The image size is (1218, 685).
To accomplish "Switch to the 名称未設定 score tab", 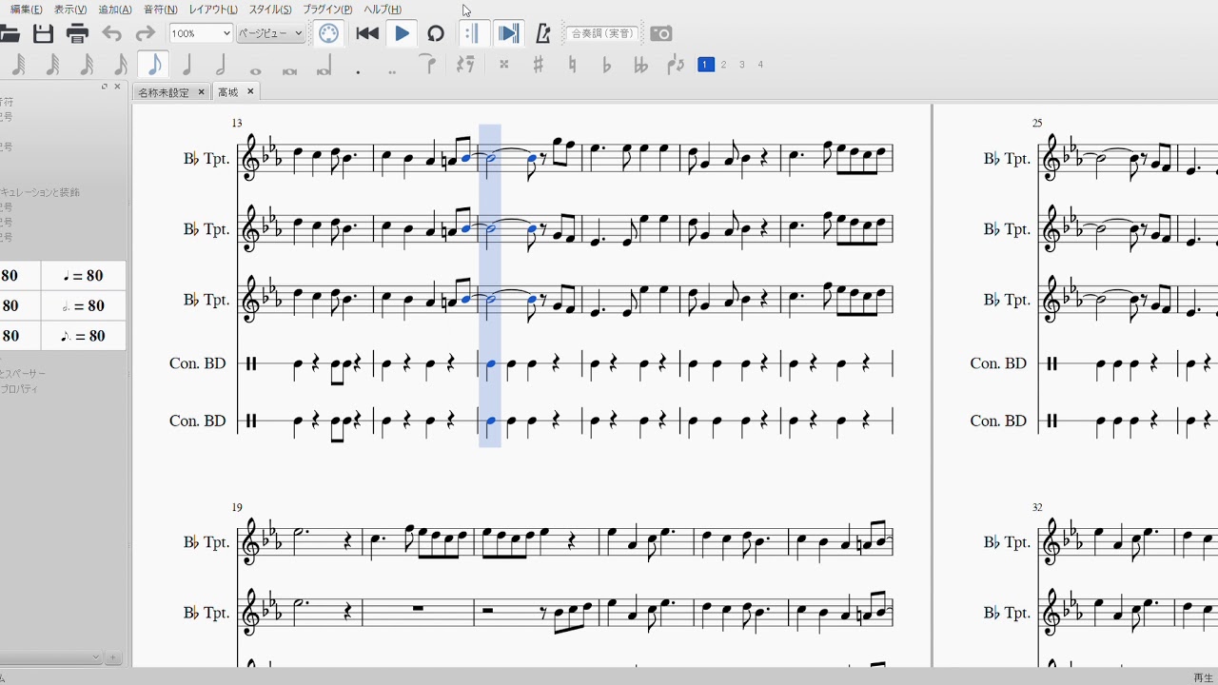I will (x=164, y=92).
